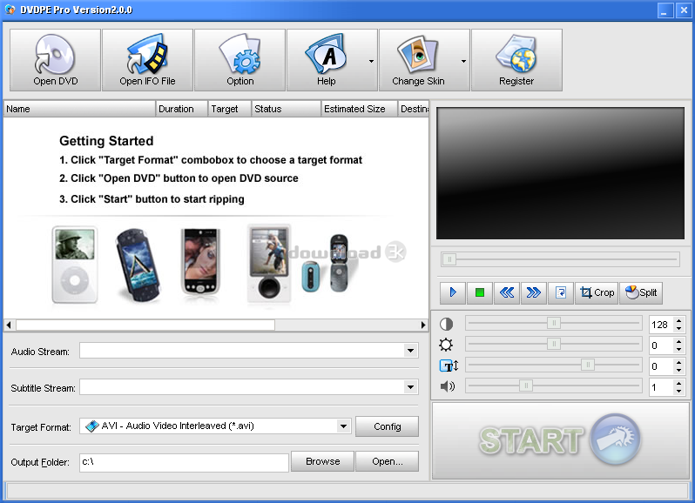Click the preview seek bar handle

coord(449,259)
